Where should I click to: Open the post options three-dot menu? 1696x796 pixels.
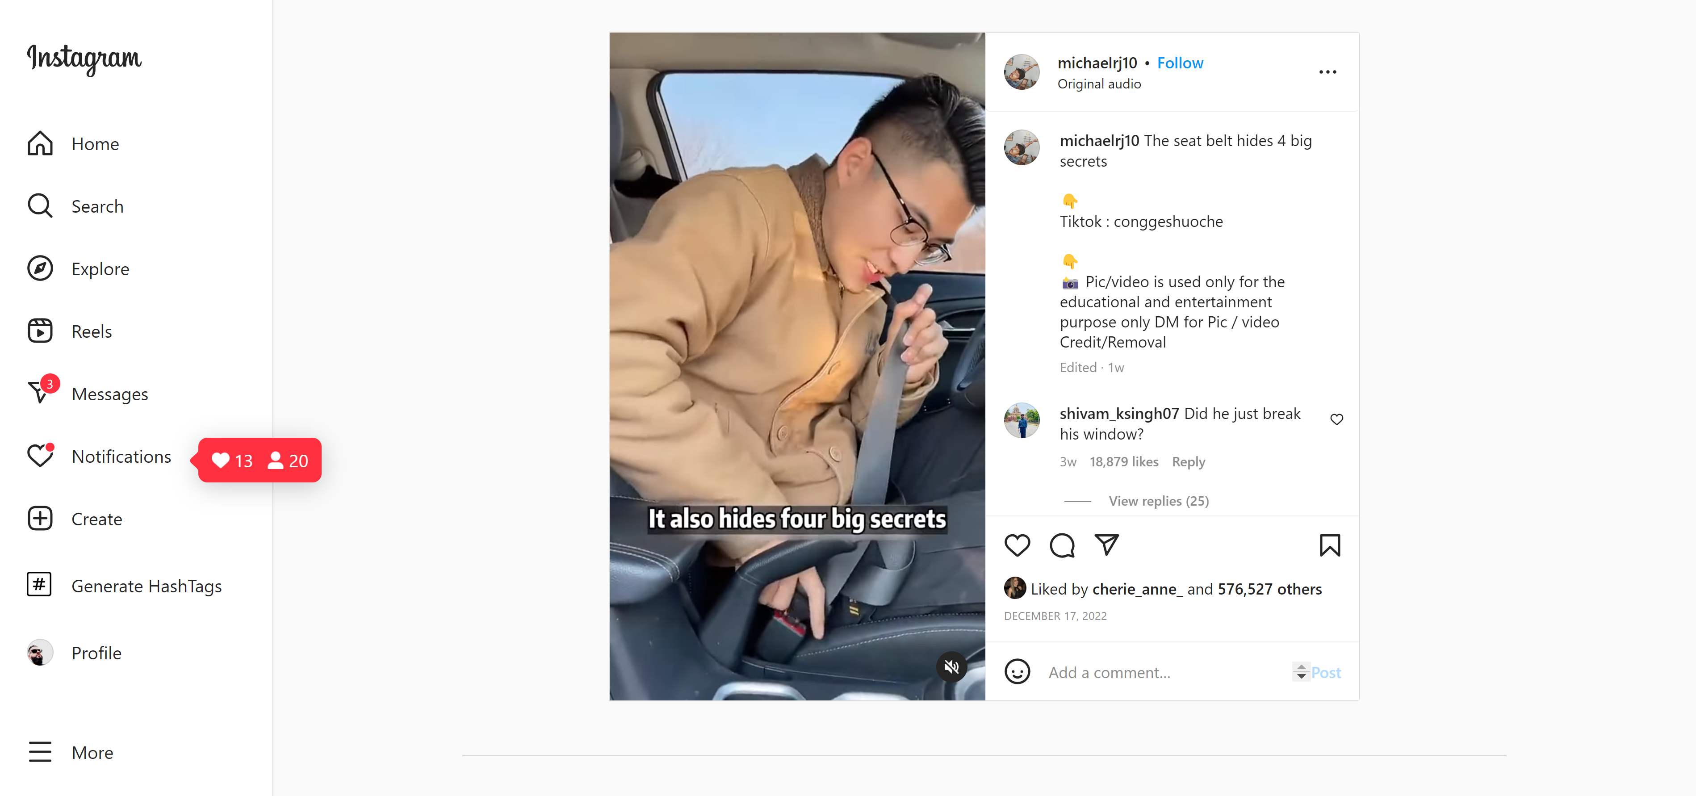pos(1327,72)
